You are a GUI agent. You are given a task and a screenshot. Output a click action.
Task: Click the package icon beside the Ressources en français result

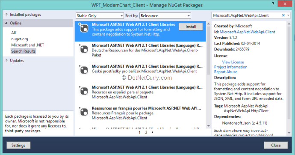[83, 112]
